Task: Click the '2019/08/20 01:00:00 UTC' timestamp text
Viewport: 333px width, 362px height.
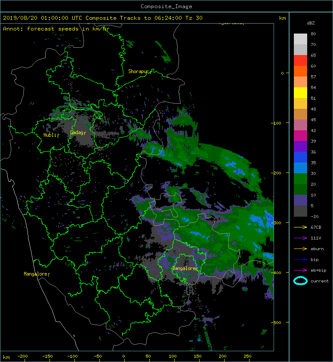Action: (43, 18)
